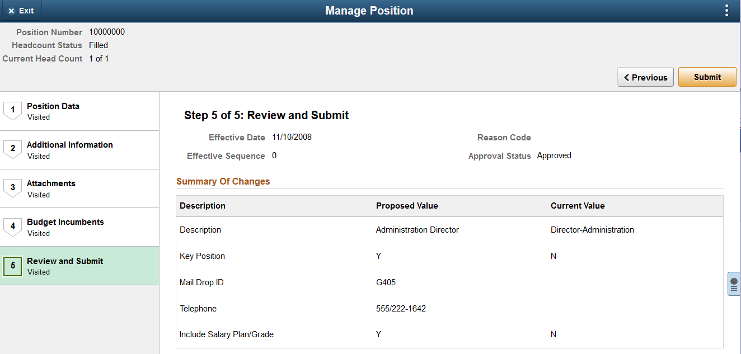Click the Reason Code field label
Screen dimensions: 741x354
coord(504,138)
